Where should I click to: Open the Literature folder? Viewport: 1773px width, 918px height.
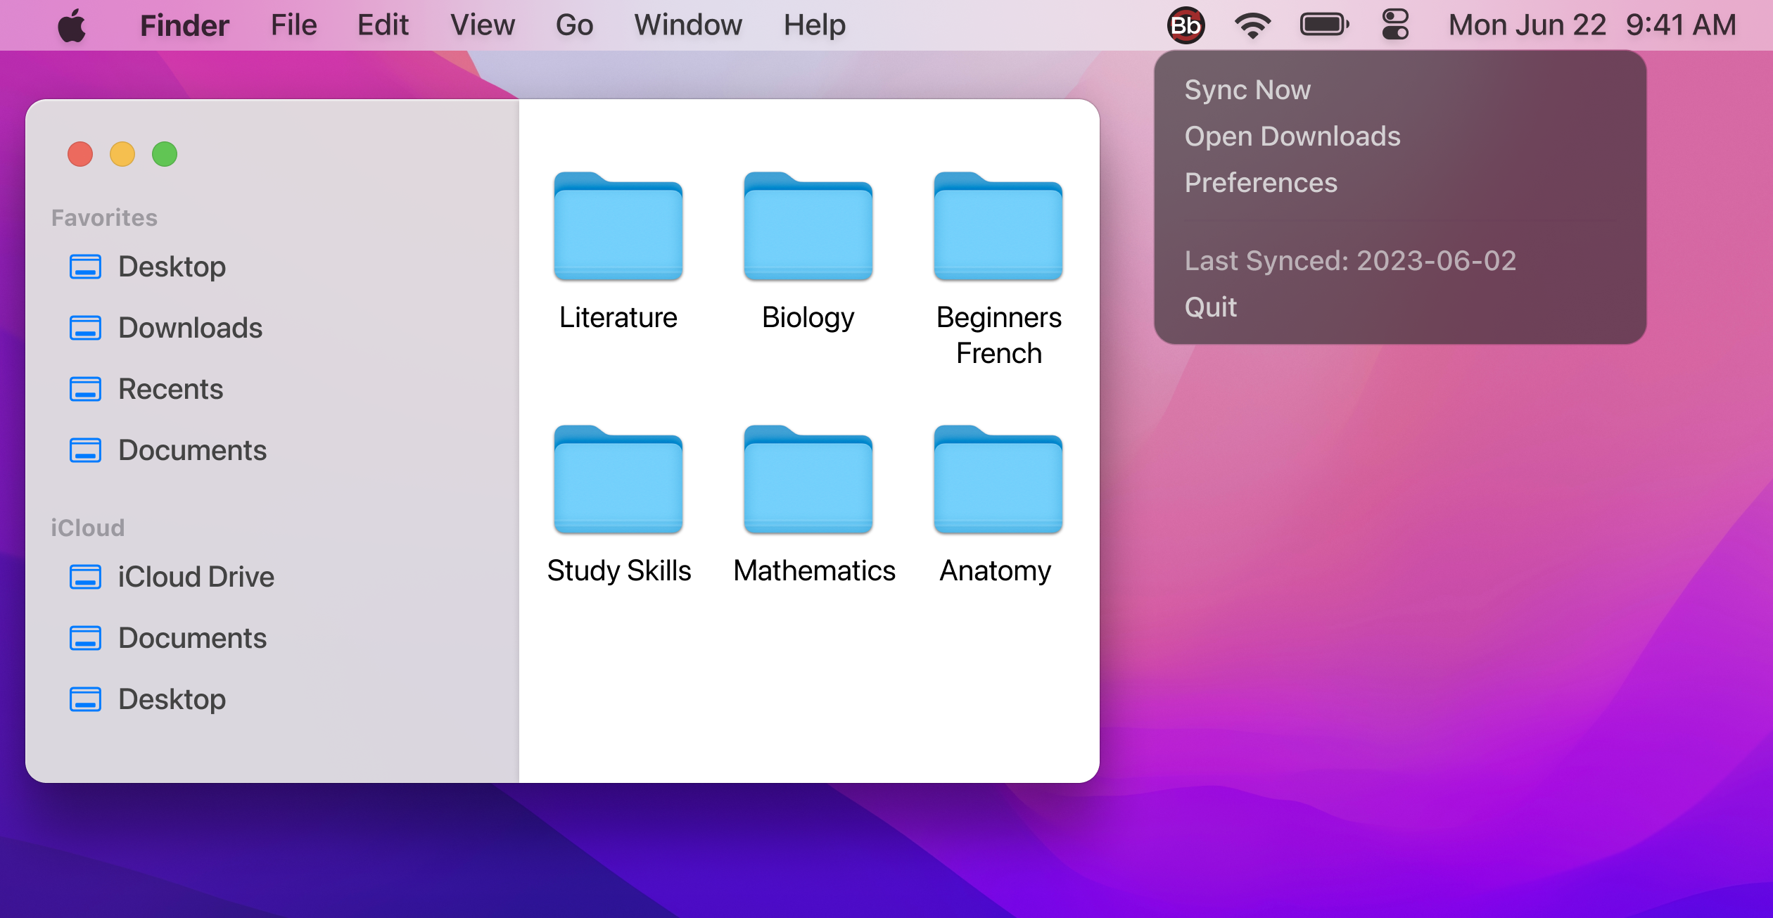[x=618, y=227]
